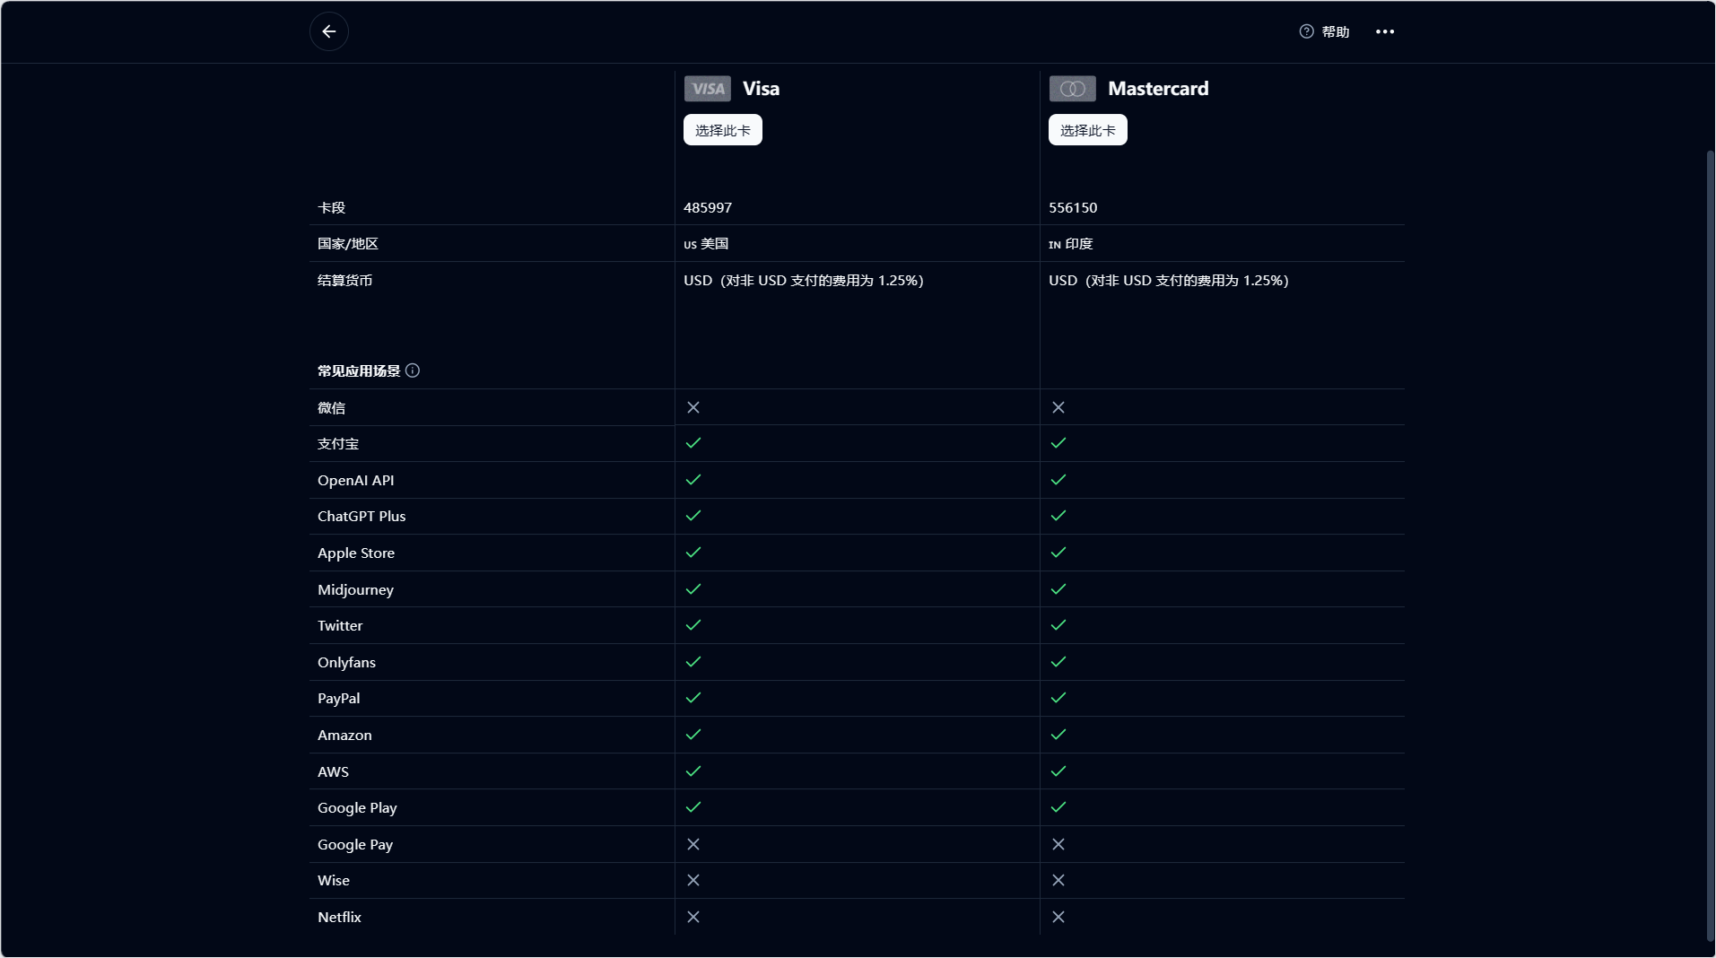This screenshot has height=958, width=1716.
Task: Click the Mastercard cross icon for 微信
Action: 1058,407
